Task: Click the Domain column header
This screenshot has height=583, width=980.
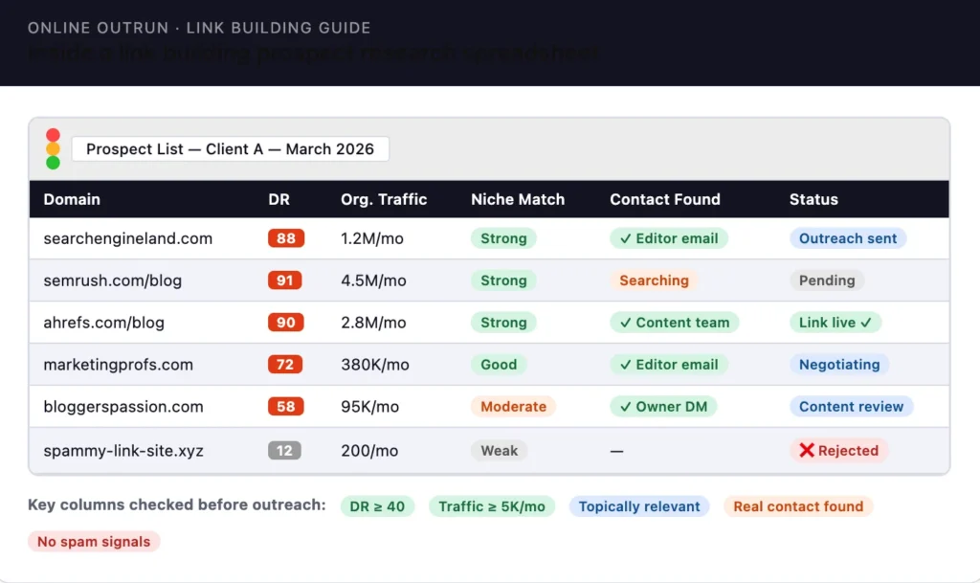Action: 72,199
